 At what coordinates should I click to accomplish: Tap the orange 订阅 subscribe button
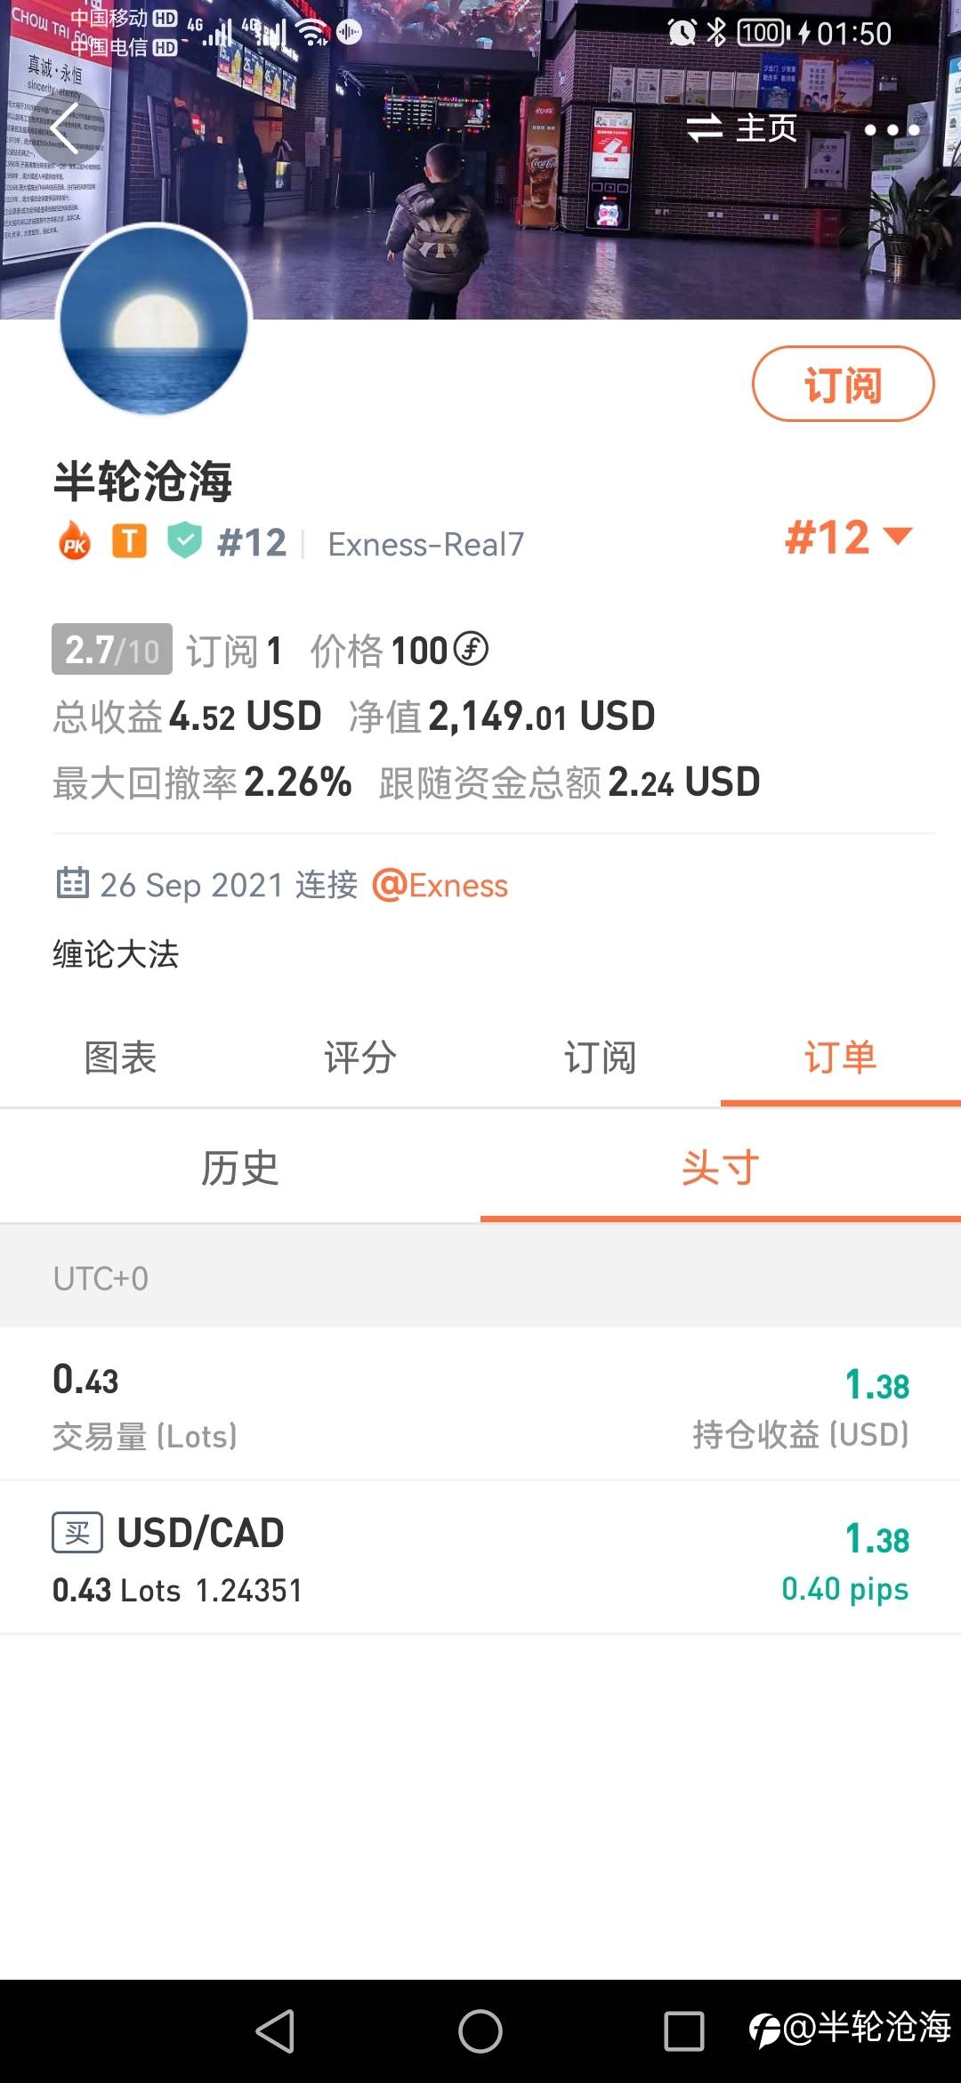pyautogui.click(x=844, y=384)
